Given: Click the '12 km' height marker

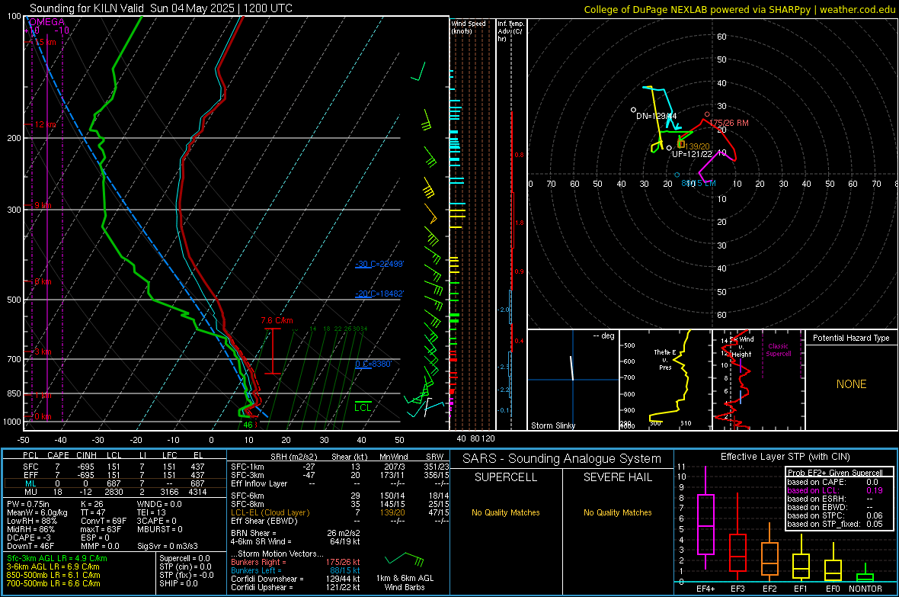Looking at the screenshot, I should pos(45,124).
